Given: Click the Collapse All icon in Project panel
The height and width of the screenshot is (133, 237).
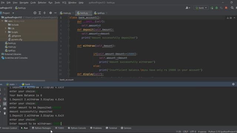Looking at the screenshot, I should pyautogui.click(x=44, y=13).
